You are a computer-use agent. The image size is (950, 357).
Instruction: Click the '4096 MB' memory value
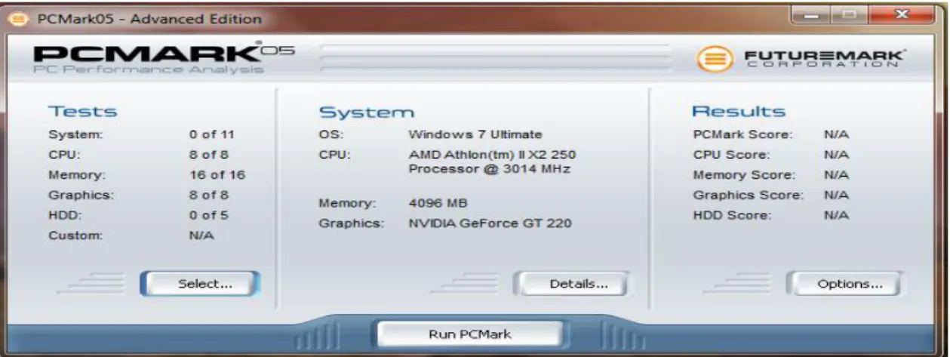438,203
